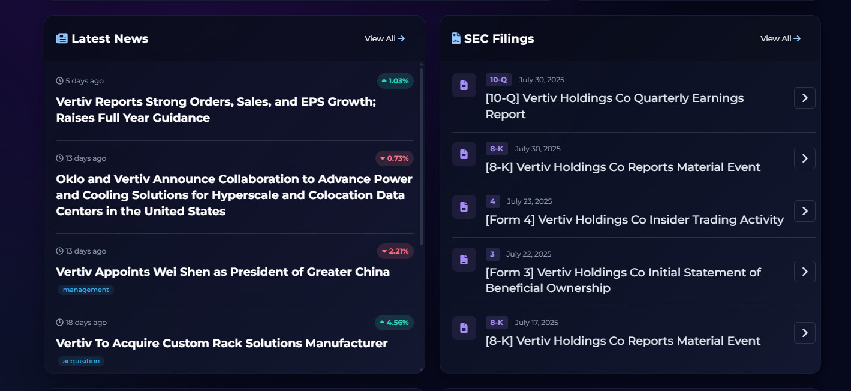Screen dimensions: 851x391
Task: Open Vertiv Reports Strong Orders headline
Action: click(216, 110)
